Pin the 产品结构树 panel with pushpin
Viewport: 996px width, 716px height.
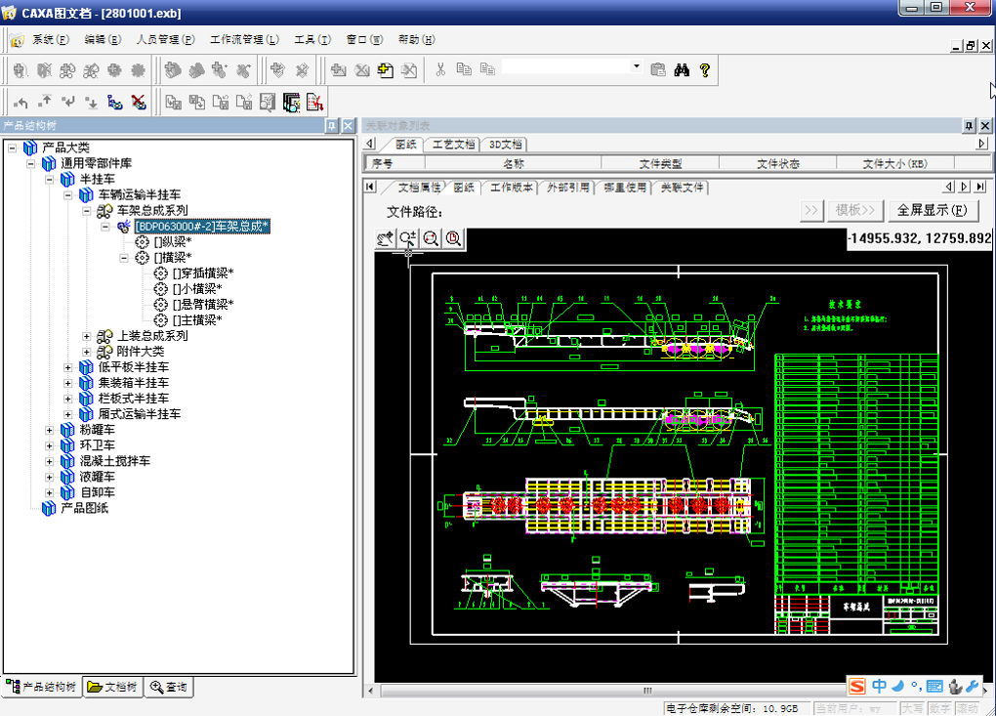pyautogui.click(x=332, y=126)
